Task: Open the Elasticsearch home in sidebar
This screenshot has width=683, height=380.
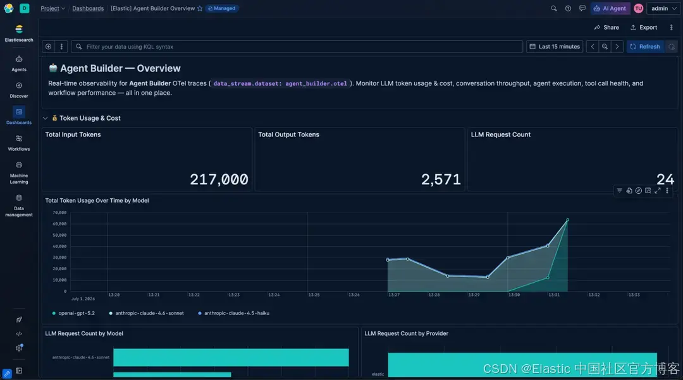Action: click(19, 33)
